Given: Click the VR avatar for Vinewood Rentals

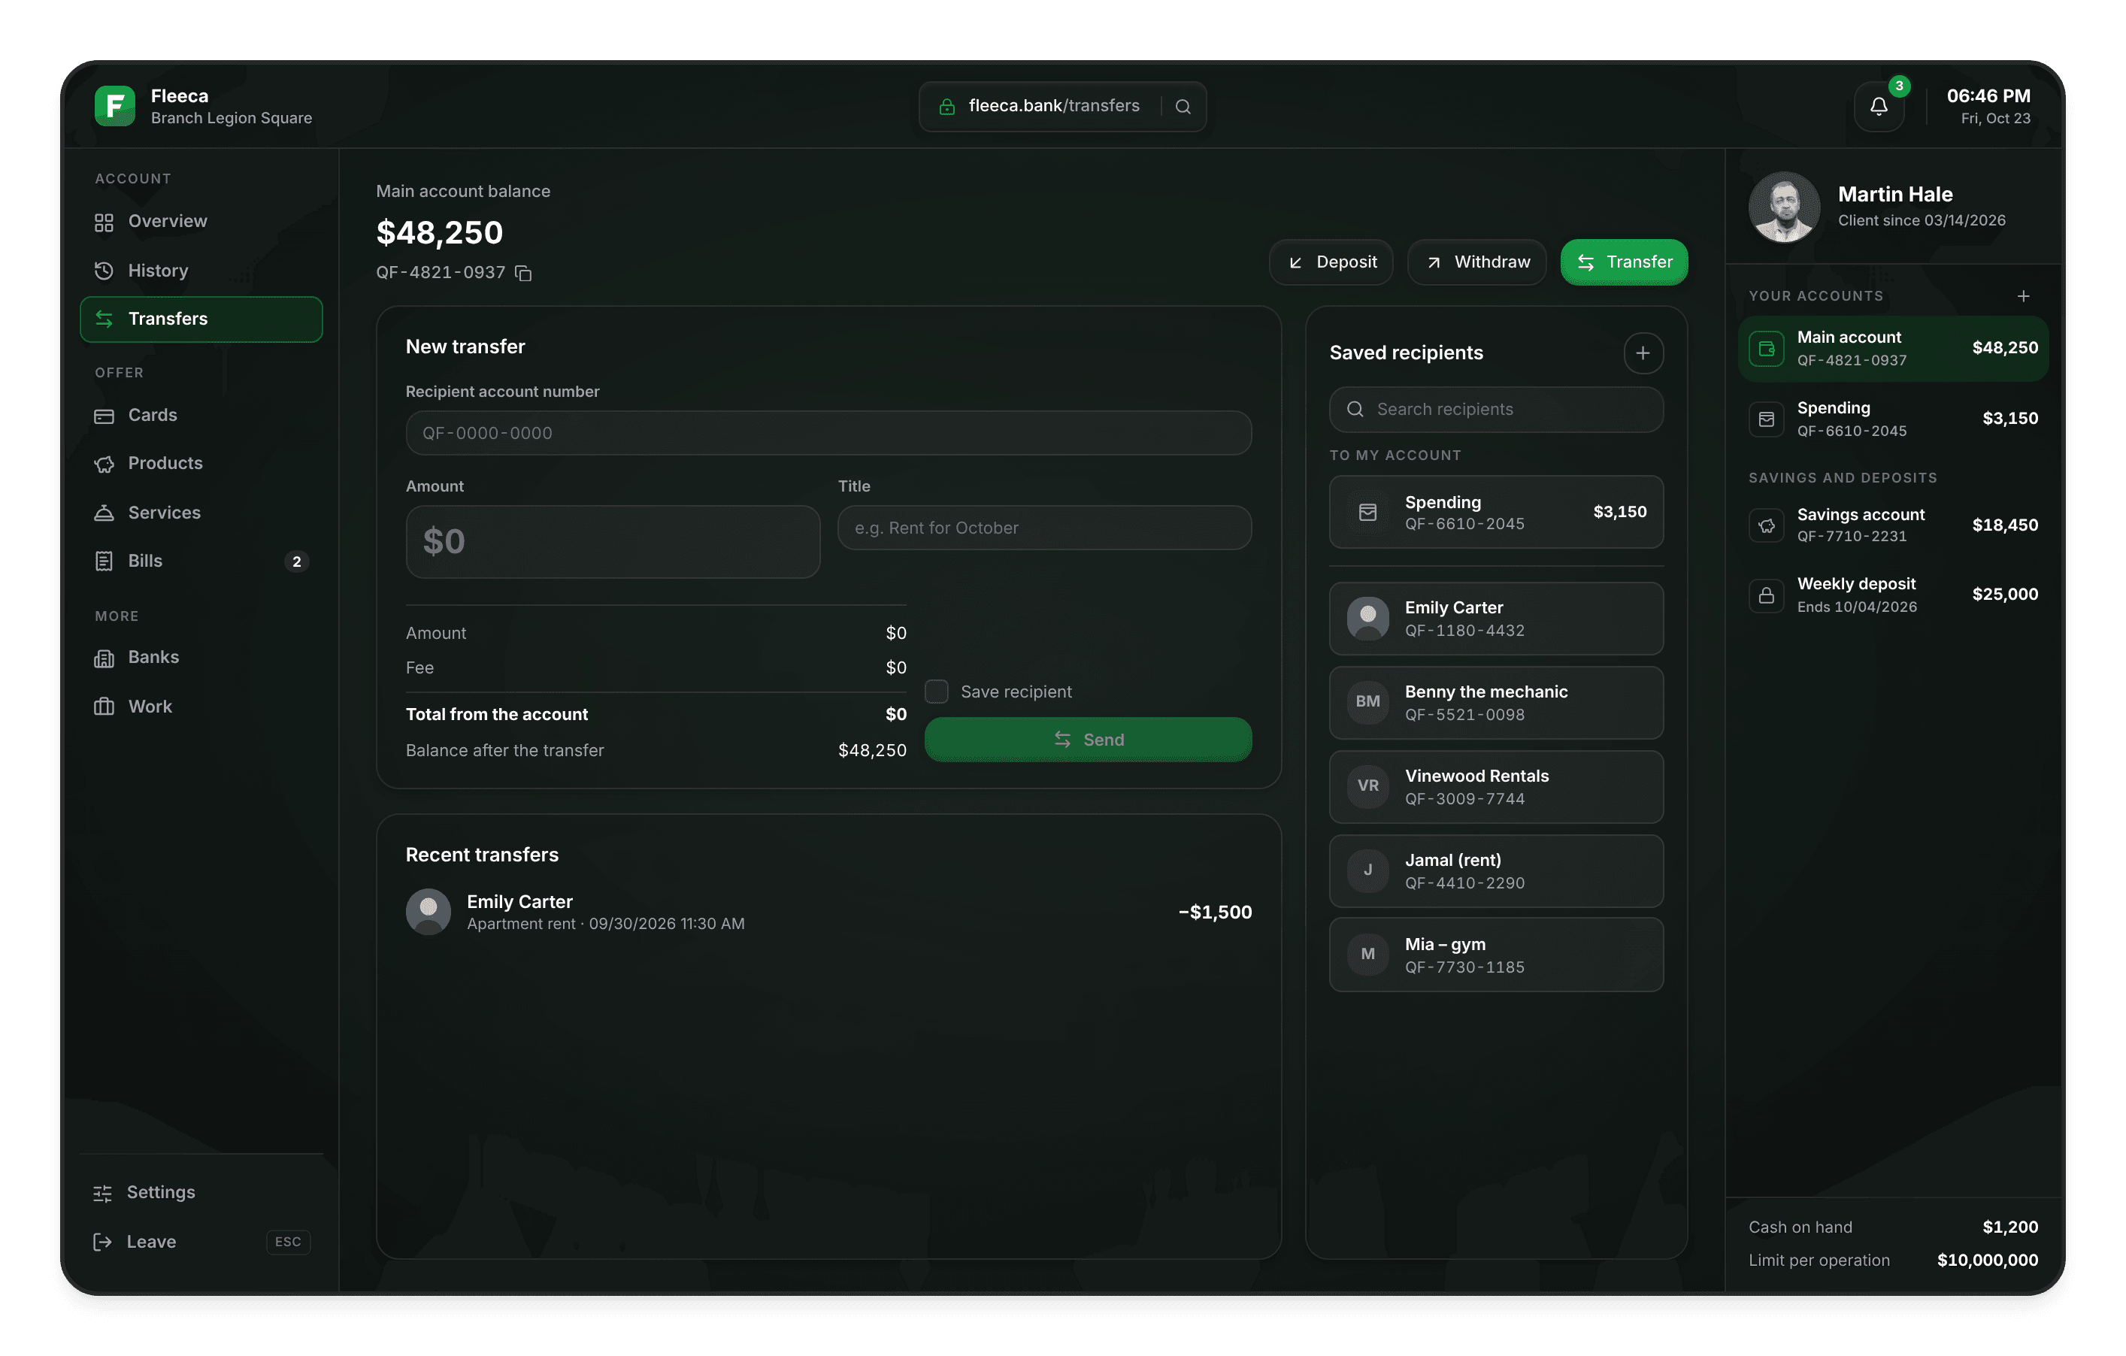Looking at the screenshot, I should (1367, 785).
